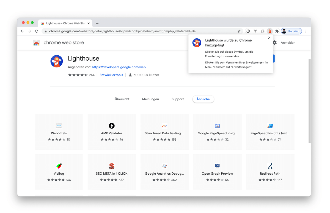330x213 pixels.
Task: Click the 600.000+ Nutzer text
Action: [146, 75]
